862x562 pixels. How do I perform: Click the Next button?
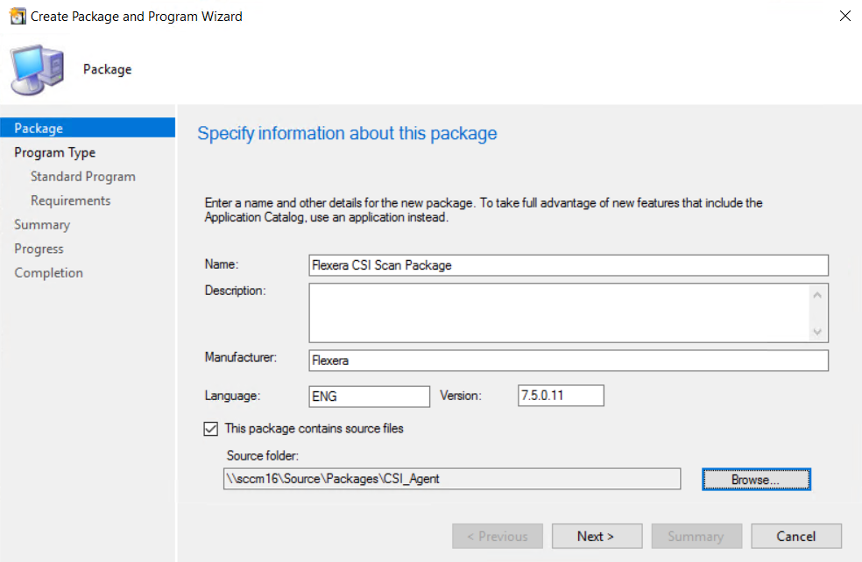pyautogui.click(x=597, y=537)
